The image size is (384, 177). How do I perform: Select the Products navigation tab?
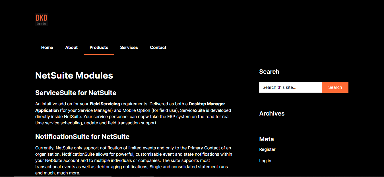[x=99, y=48]
